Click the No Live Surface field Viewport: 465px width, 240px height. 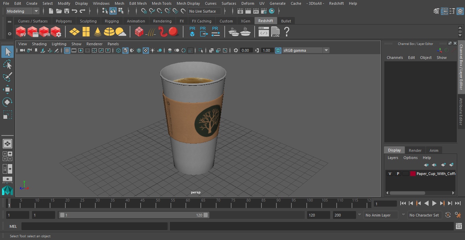204,11
